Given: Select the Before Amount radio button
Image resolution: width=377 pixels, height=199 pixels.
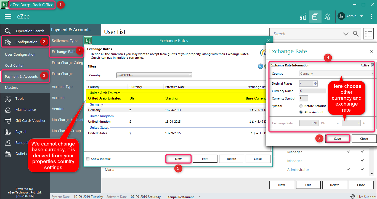Looking at the screenshot, I should point(301,106).
